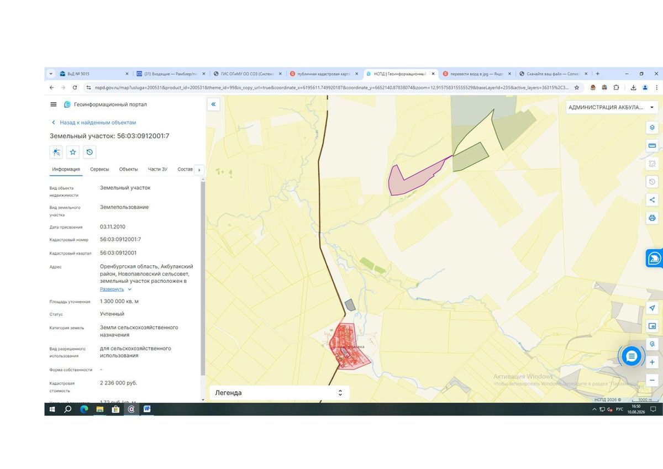This screenshot has height=469, width=663.
Task: Collapse the side panel with double chevron
Action: 214,104
